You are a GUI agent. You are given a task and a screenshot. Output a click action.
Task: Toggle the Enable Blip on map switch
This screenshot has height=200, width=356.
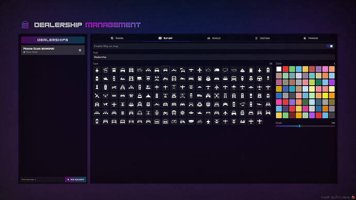330,46
